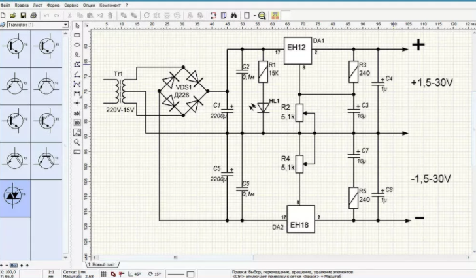Screen dimensions: 476x278
Task: Click the EH12 regulator block DA1
Action: point(297,50)
